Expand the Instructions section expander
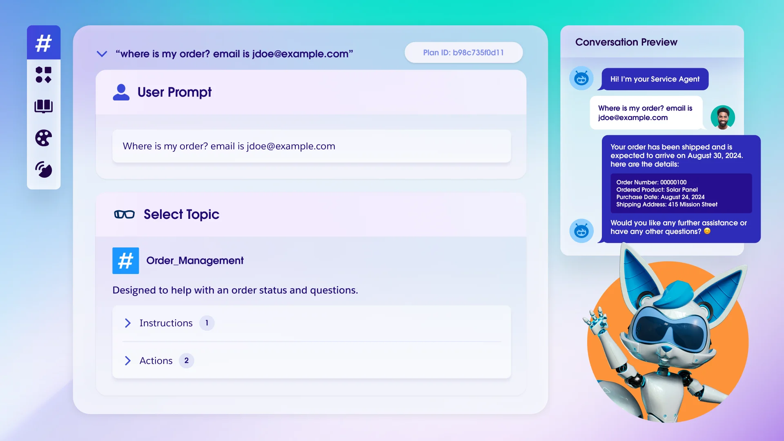 [128, 323]
